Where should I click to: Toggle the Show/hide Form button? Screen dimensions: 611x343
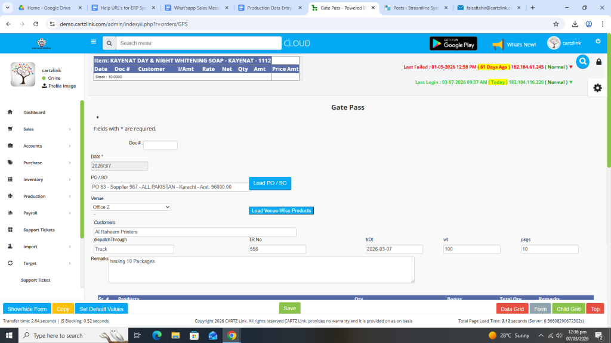(27, 309)
